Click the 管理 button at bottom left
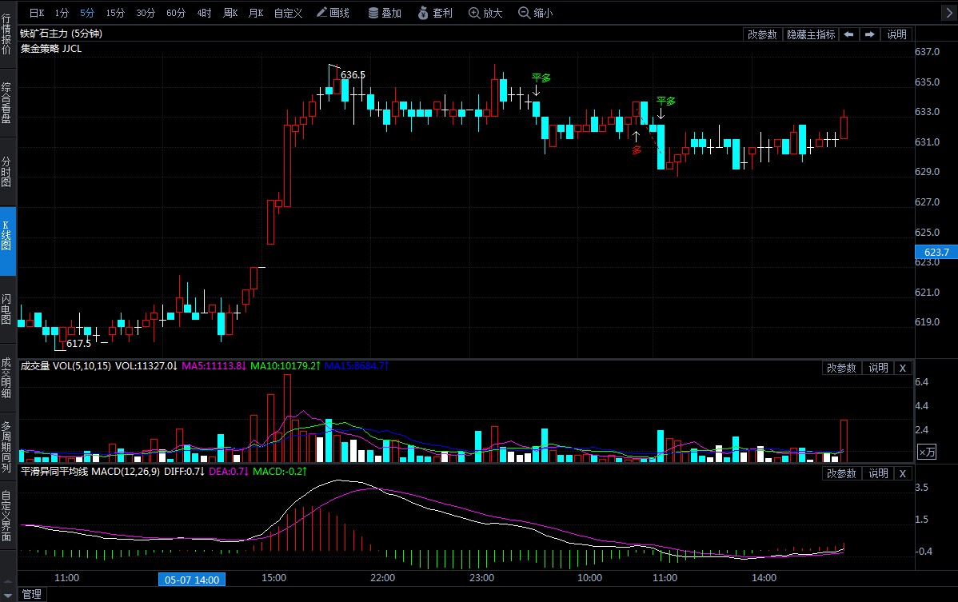Viewport: 958px width, 602px height. [31, 594]
